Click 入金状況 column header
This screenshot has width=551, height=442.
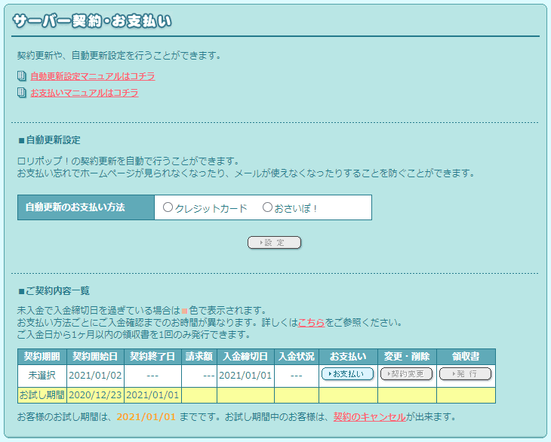click(297, 357)
